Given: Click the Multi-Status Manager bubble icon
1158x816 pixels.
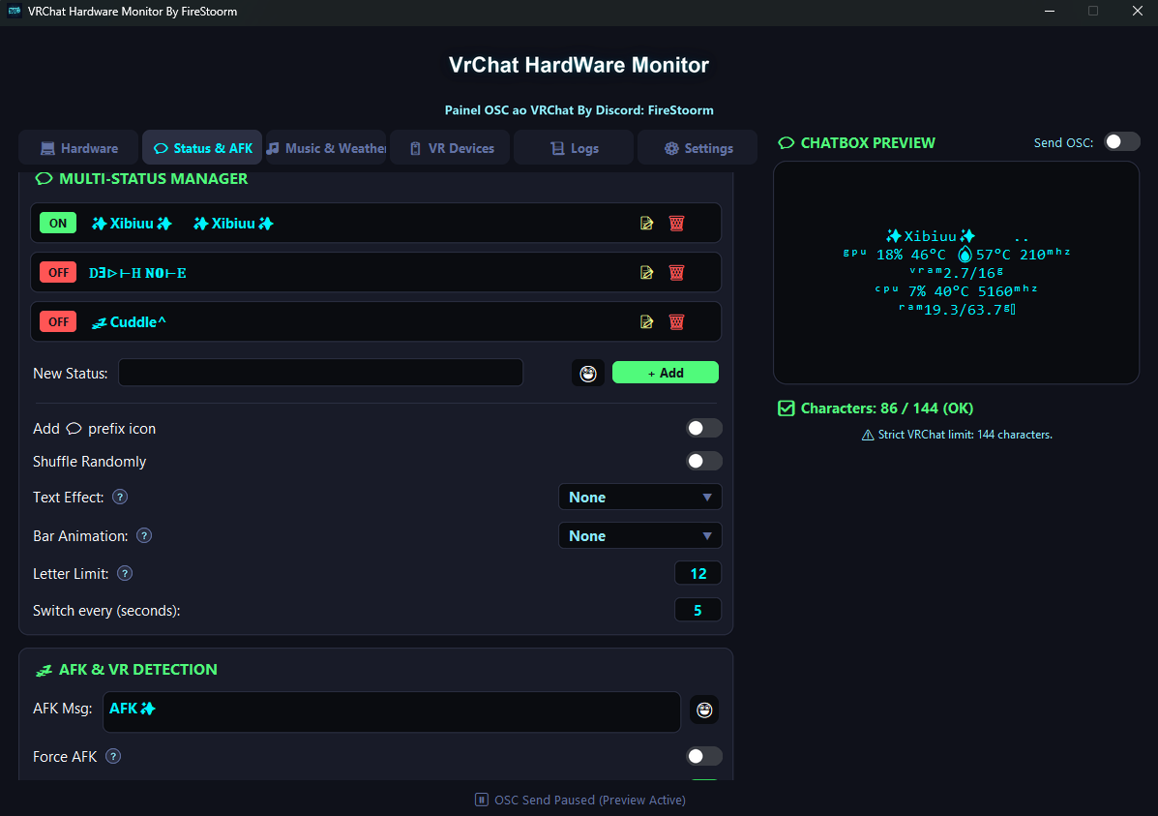Looking at the screenshot, I should [45, 179].
